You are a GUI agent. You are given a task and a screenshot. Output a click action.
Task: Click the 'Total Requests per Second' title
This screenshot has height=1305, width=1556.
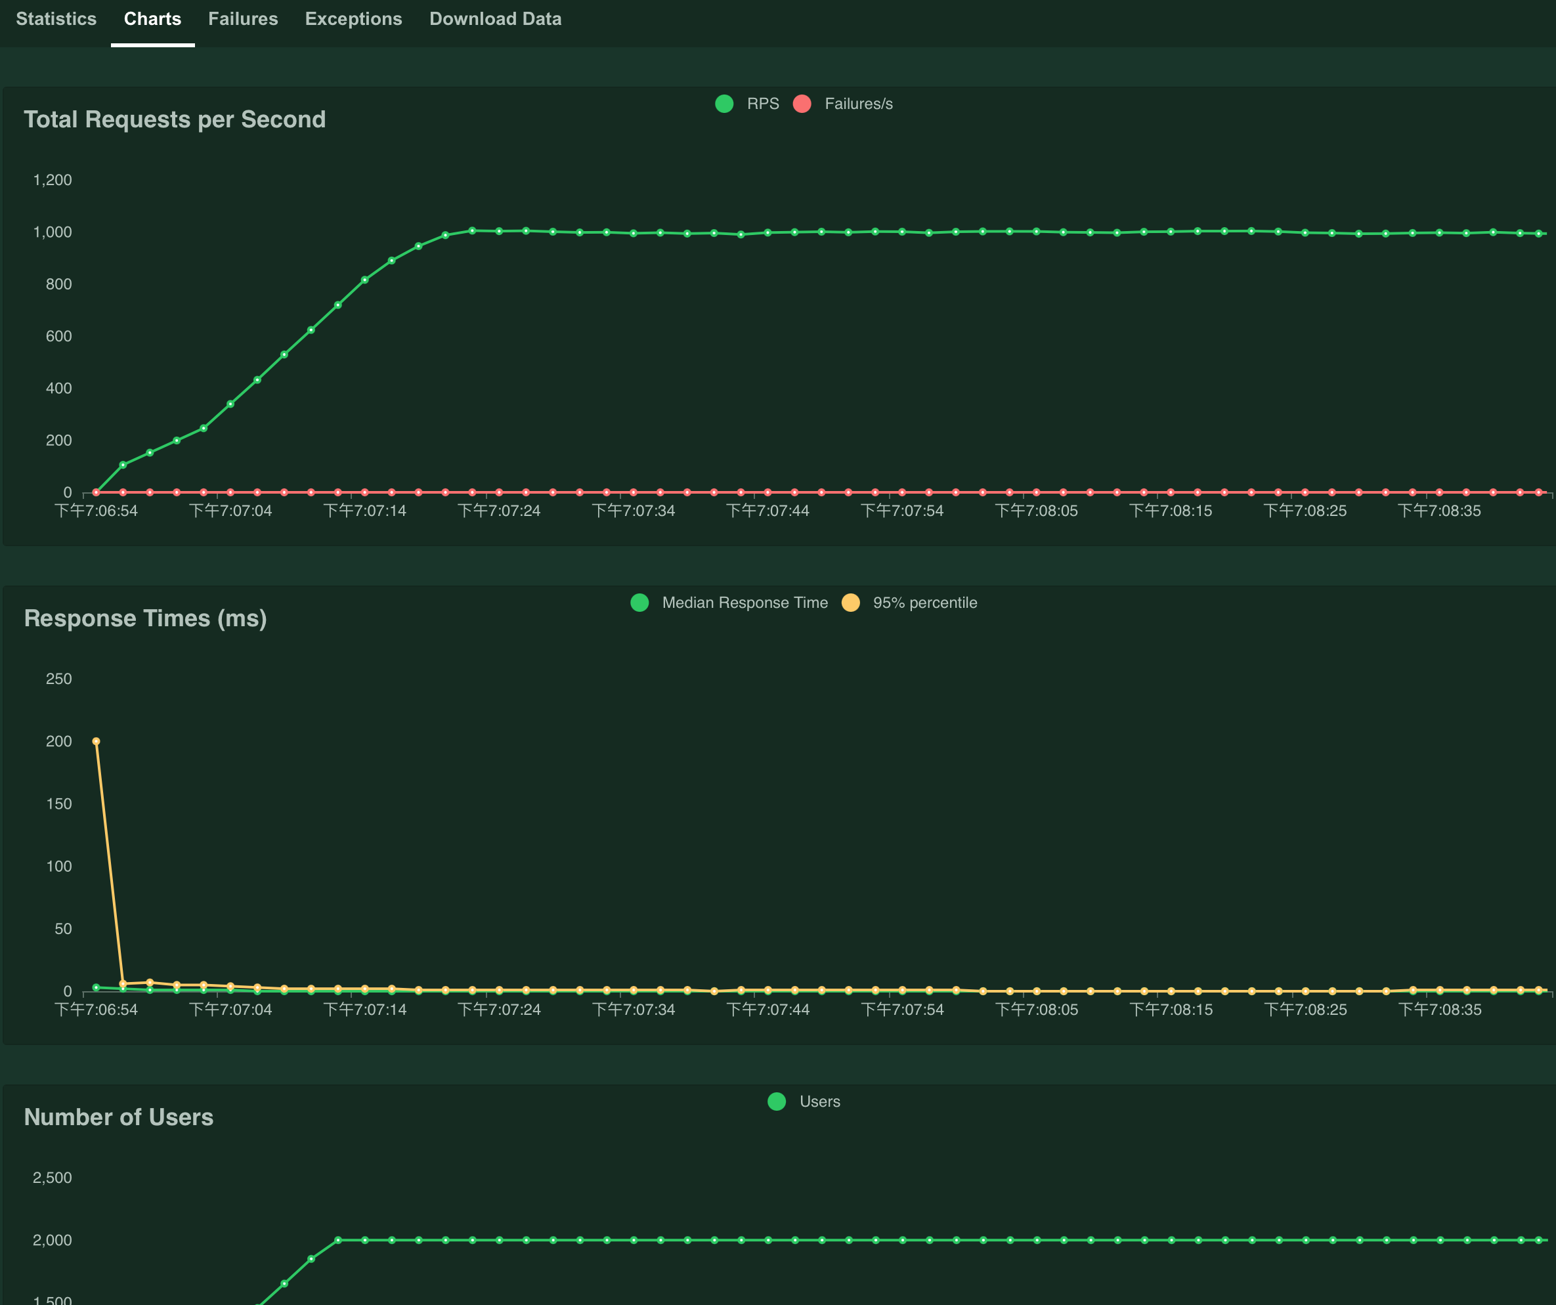(175, 119)
